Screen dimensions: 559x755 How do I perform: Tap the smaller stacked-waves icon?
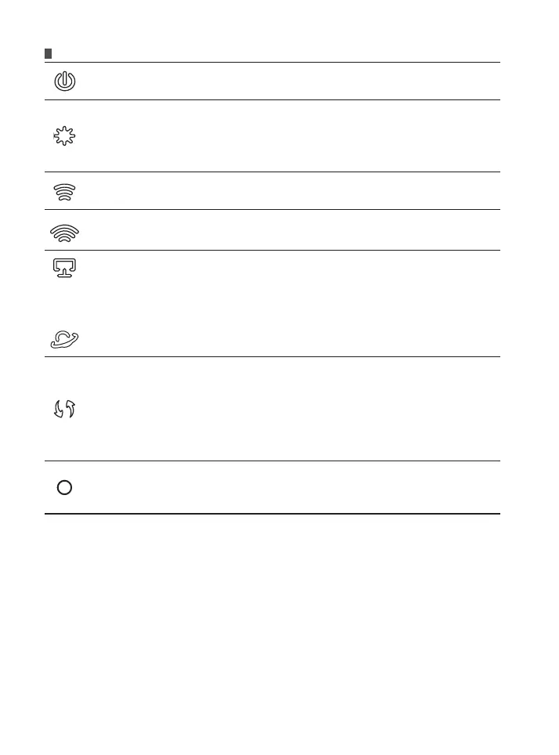click(64, 190)
